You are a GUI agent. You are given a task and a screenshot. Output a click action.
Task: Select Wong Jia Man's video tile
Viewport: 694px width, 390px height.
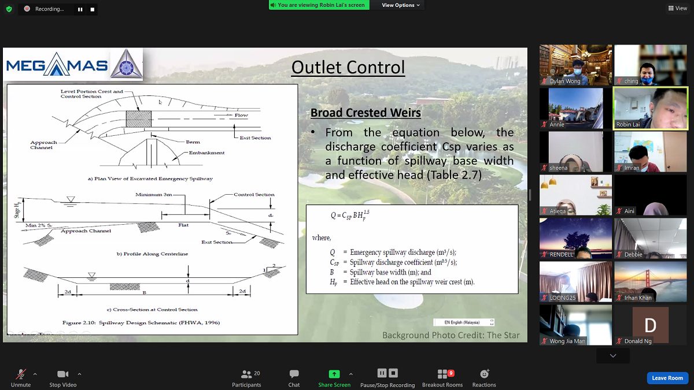tap(575, 325)
